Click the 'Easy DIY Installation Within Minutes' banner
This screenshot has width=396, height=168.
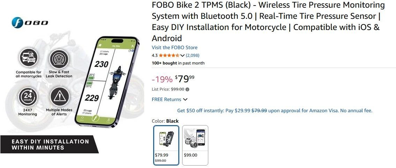[x=49, y=145]
